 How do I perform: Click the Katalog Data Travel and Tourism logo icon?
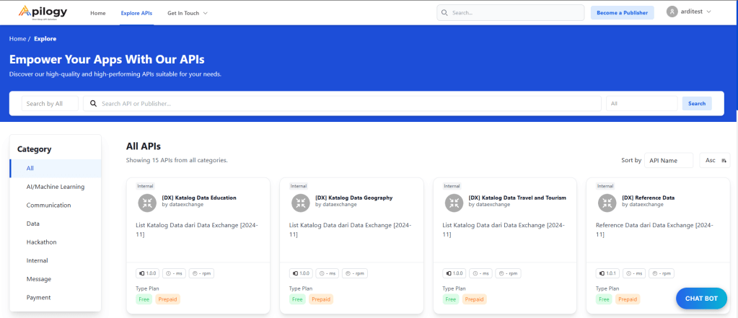click(x=454, y=203)
